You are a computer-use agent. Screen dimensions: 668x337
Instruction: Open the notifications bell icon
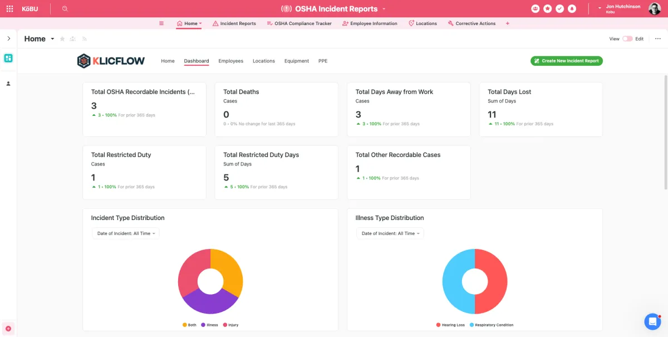tap(572, 9)
